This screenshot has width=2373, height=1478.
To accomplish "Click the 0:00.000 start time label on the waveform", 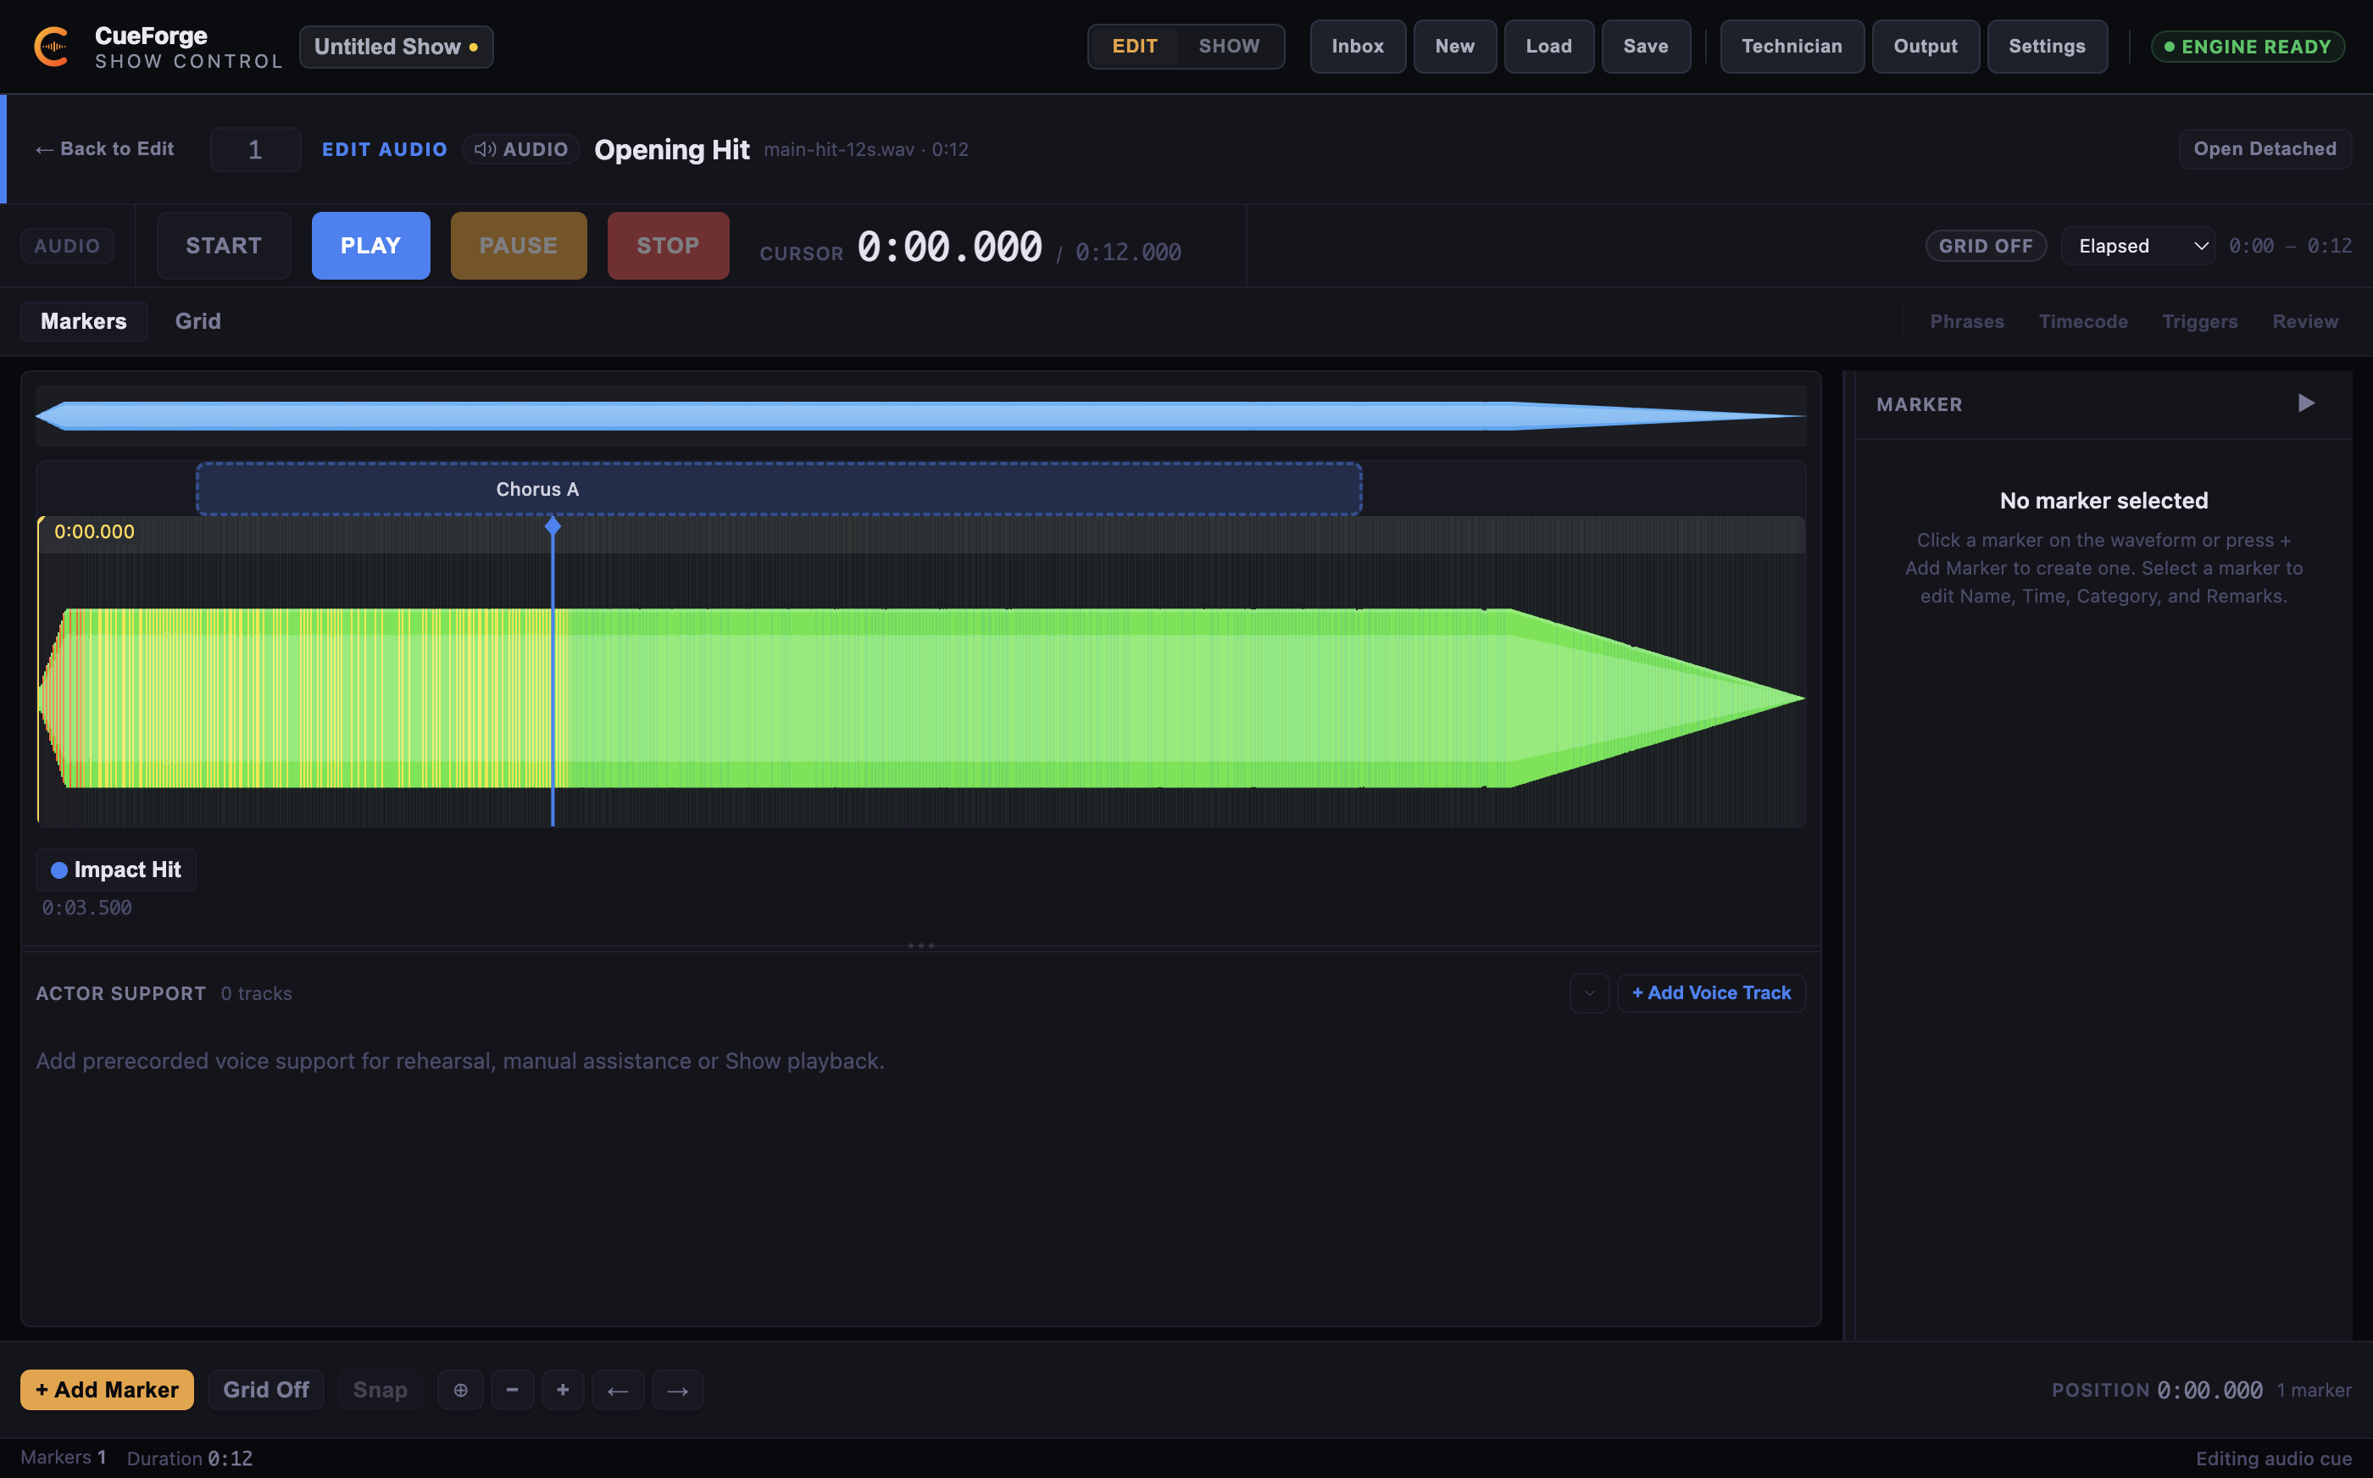I will point(95,531).
